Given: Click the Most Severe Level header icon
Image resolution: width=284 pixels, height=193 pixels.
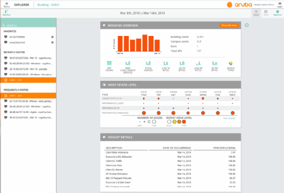Looking at the screenshot, I should coord(104,85).
